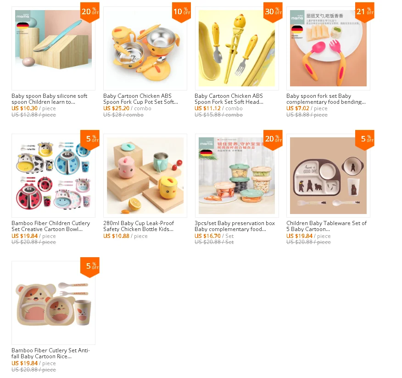Open '3pcs/set Baby preservation box' title link

pyautogui.click(x=234, y=226)
